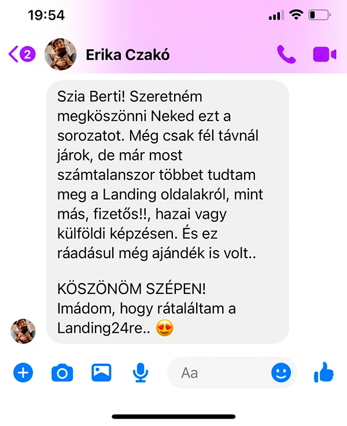Start a video call
Viewport: 347px width, 426px height.
(325, 54)
